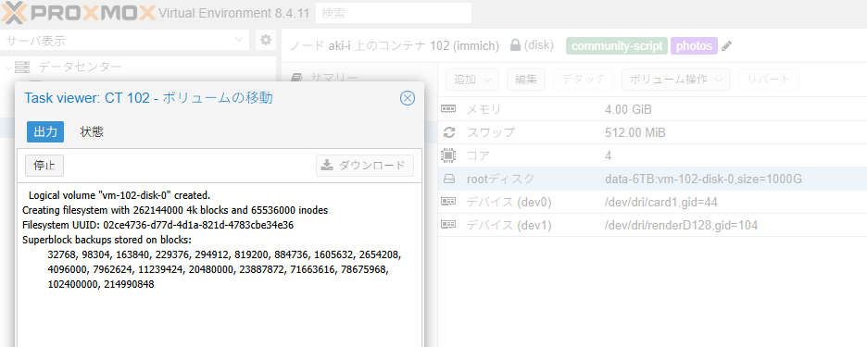The width and height of the screenshot is (867, 347).
Task: Click the 編集 button
Action: 526,80
